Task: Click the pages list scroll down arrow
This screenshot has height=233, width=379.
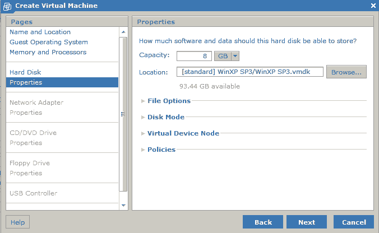Action: (123, 206)
